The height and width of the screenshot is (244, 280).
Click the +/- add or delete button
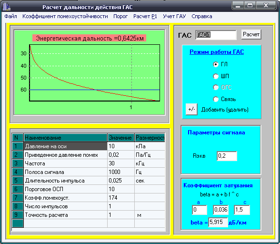pos(191,109)
